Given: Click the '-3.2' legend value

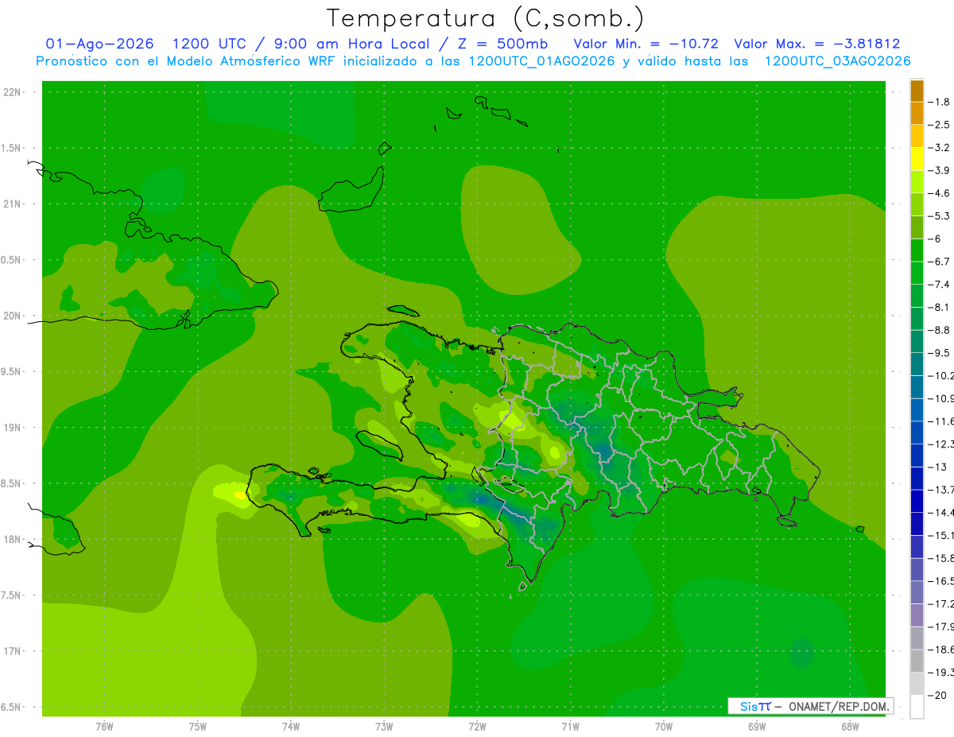Looking at the screenshot, I should point(939,148).
